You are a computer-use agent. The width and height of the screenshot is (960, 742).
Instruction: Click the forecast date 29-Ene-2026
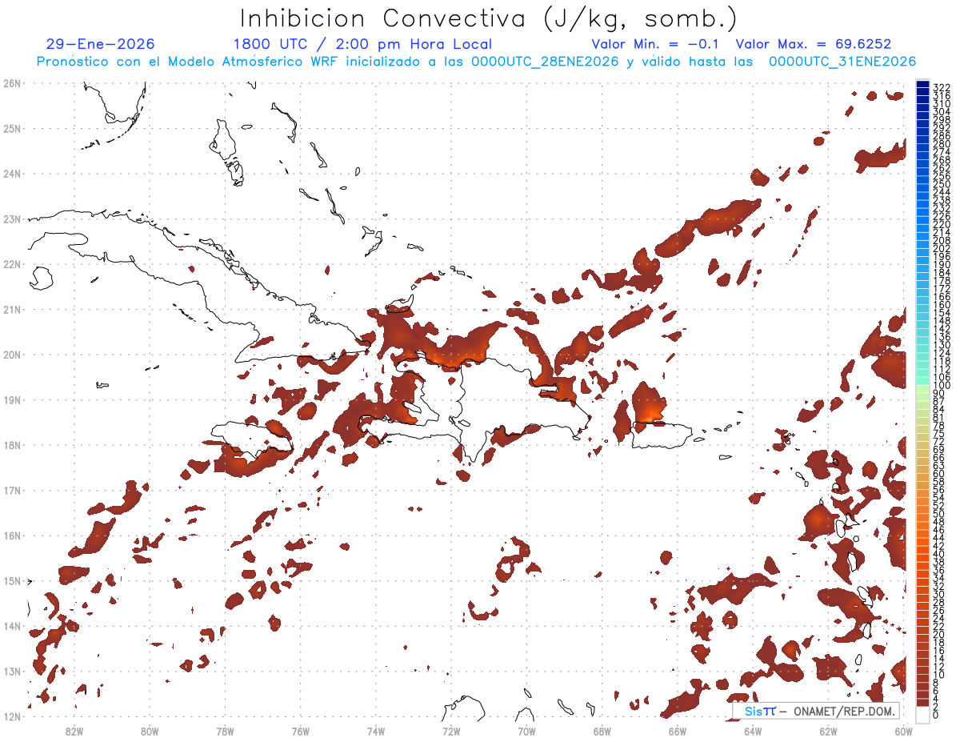(101, 45)
